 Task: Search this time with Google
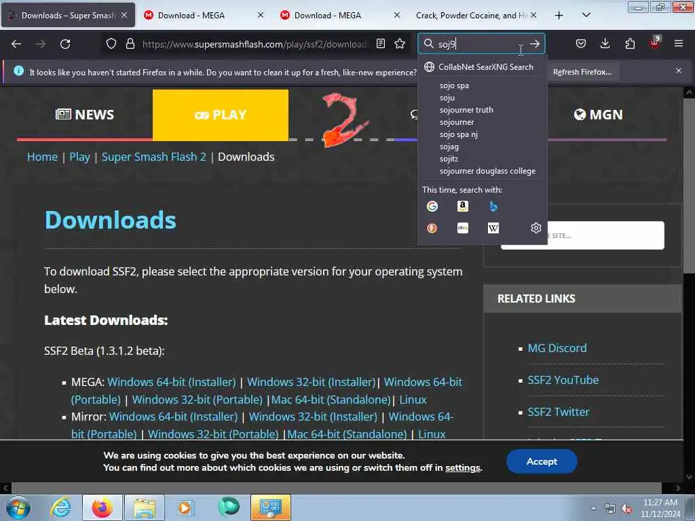point(432,206)
